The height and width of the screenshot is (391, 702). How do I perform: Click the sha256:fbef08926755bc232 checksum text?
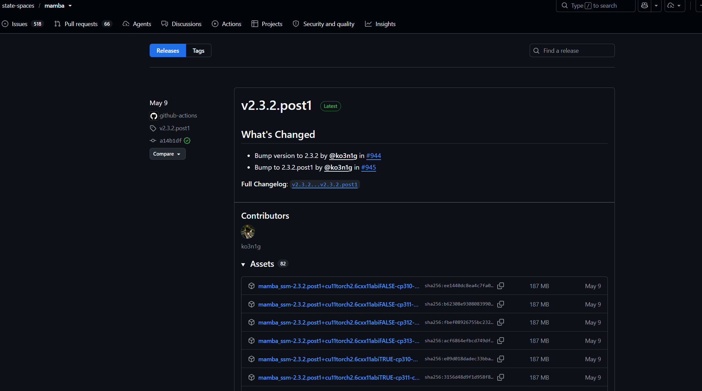click(459, 322)
